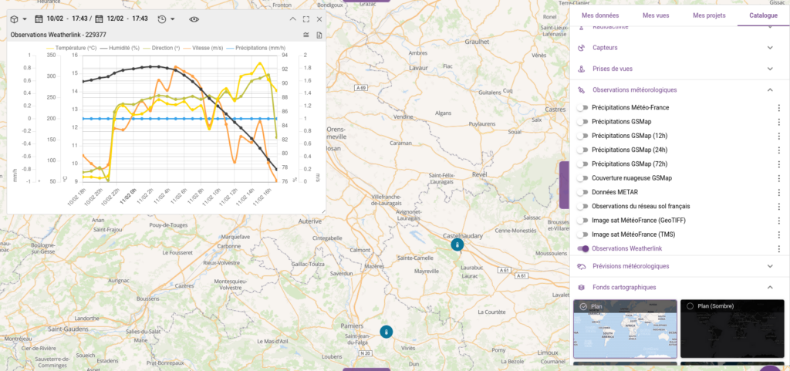Enable Précipitations GSMap (24h) toggle

coord(583,150)
